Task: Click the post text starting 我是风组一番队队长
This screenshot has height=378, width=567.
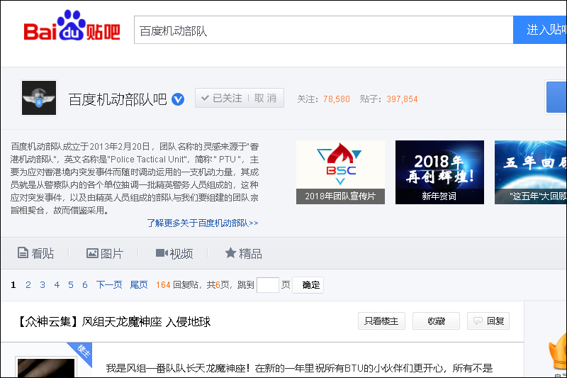Action: click(x=299, y=368)
